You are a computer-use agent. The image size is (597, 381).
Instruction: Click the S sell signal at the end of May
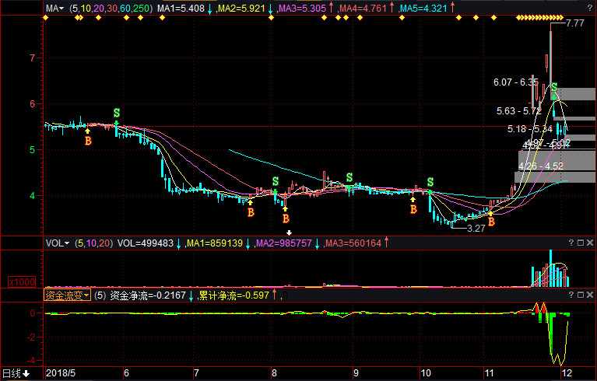(x=117, y=113)
